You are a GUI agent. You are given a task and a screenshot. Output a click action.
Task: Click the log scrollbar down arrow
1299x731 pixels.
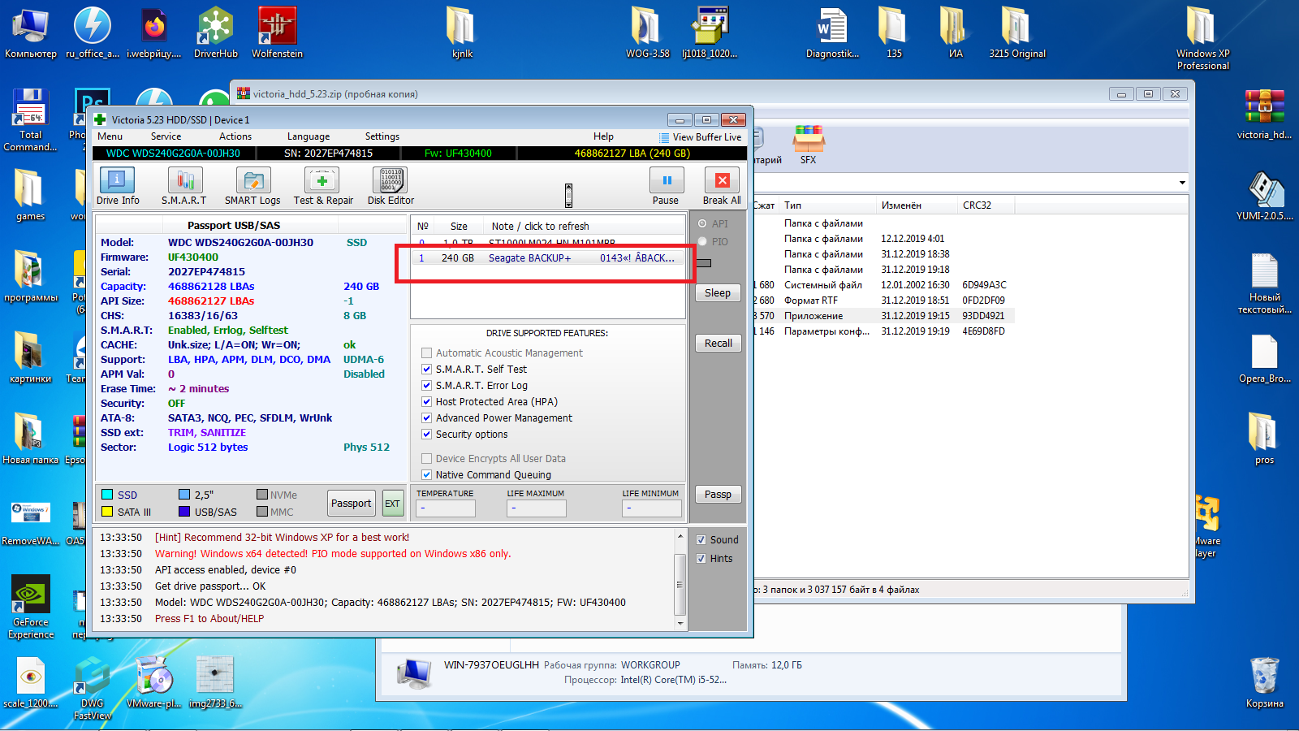point(680,624)
